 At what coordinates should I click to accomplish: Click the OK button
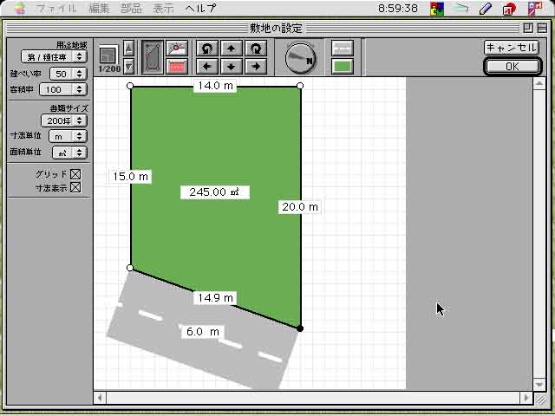(x=512, y=66)
